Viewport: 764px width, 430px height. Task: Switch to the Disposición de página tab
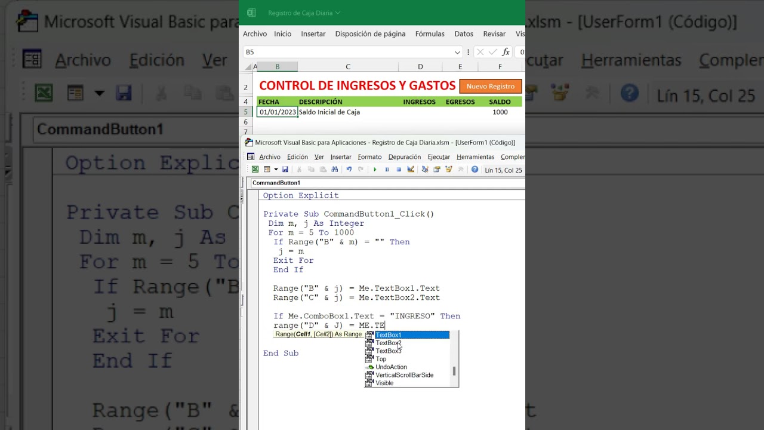[x=370, y=34]
